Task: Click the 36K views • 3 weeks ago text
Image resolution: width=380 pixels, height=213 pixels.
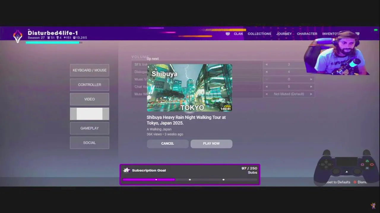Action: pyautogui.click(x=165, y=134)
